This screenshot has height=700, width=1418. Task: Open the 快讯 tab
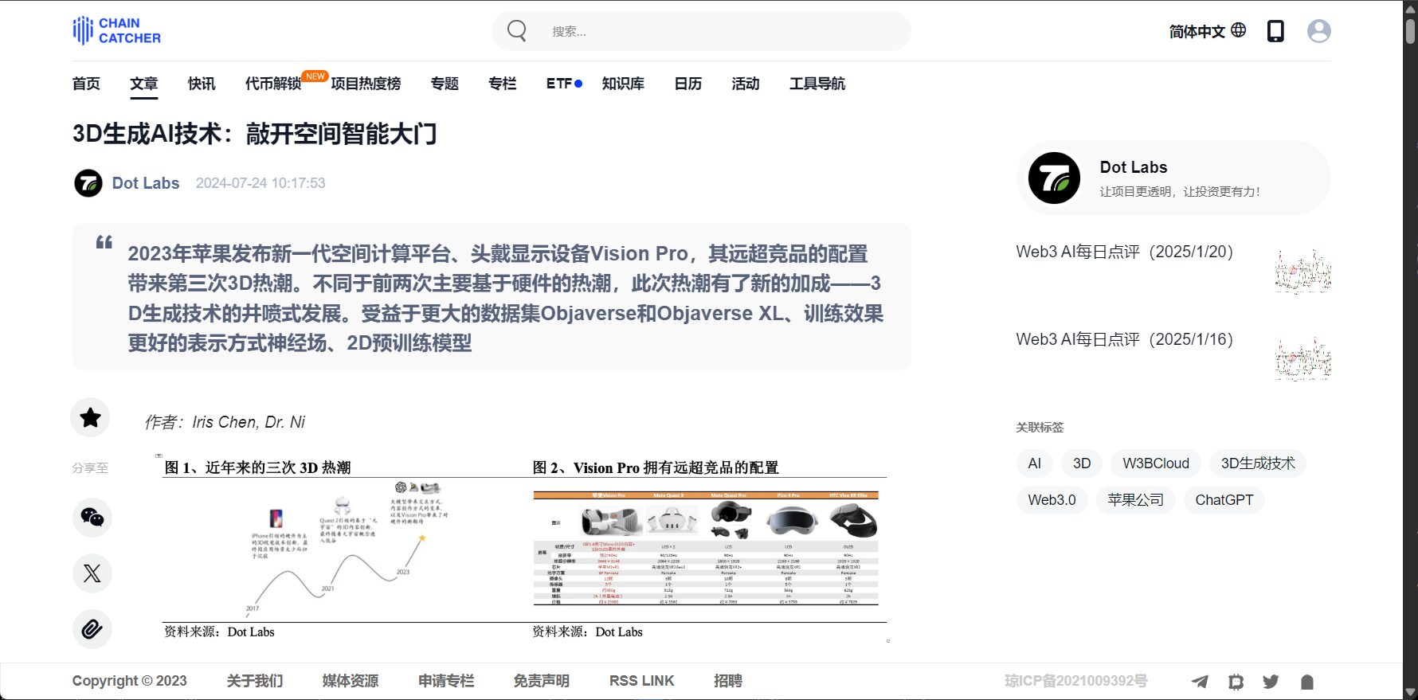click(x=202, y=84)
